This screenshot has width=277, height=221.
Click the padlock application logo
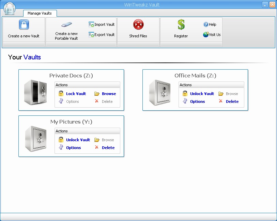(x=10, y=8)
